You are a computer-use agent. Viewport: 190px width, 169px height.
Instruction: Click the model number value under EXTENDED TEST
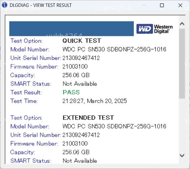click(x=114, y=127)
